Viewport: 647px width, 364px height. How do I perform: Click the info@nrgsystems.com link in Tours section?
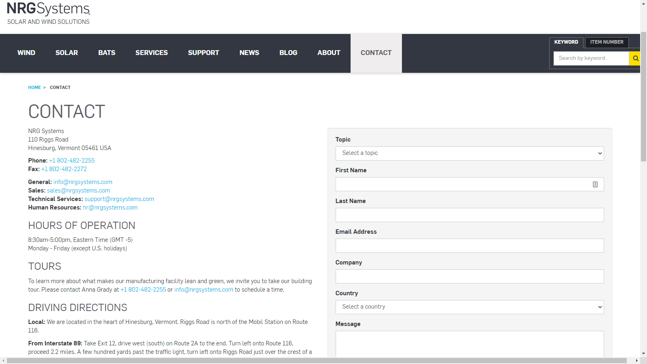pos(204,290)
